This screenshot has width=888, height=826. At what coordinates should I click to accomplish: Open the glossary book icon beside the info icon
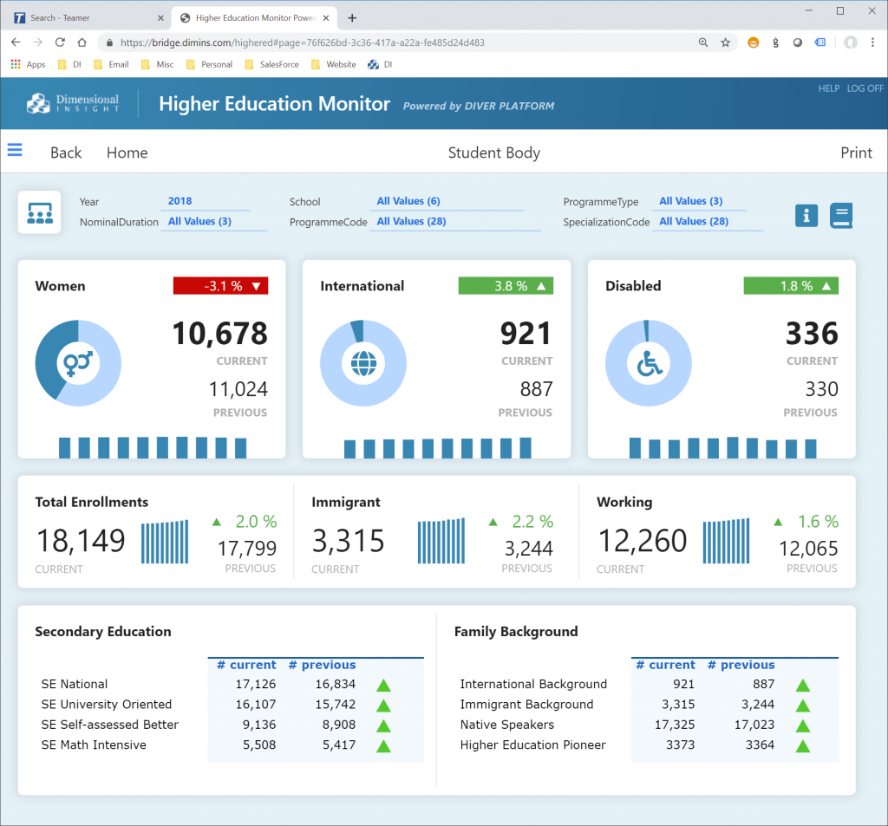(x=840, y=215)
